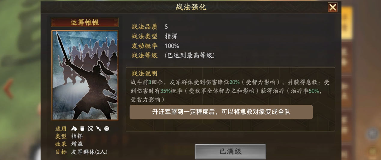Select the bow and arrow archer icon
The width and height of the screenshot is (381, 160).
pos(90,128)
